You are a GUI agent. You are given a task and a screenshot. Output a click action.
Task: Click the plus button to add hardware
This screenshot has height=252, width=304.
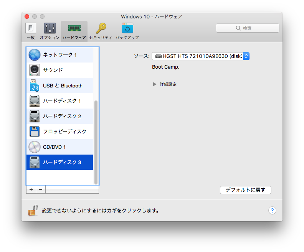click(x=31, y=189)
